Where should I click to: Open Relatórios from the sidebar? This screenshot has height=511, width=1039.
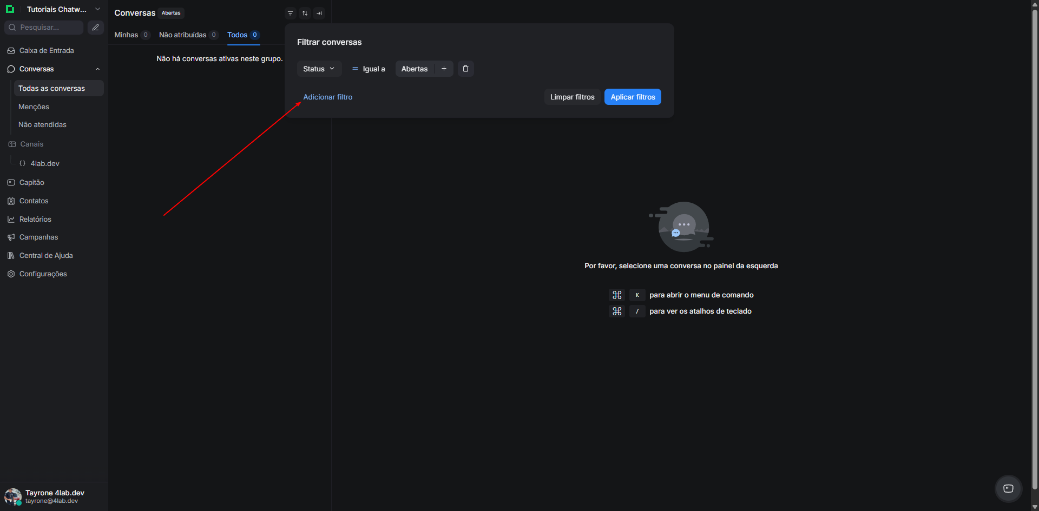pyautogui.click(x=35, y=220)
